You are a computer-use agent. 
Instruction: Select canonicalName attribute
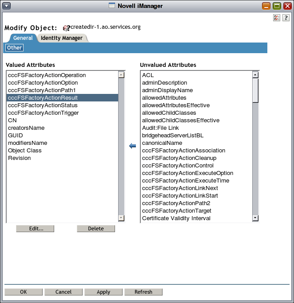(197, 143)
